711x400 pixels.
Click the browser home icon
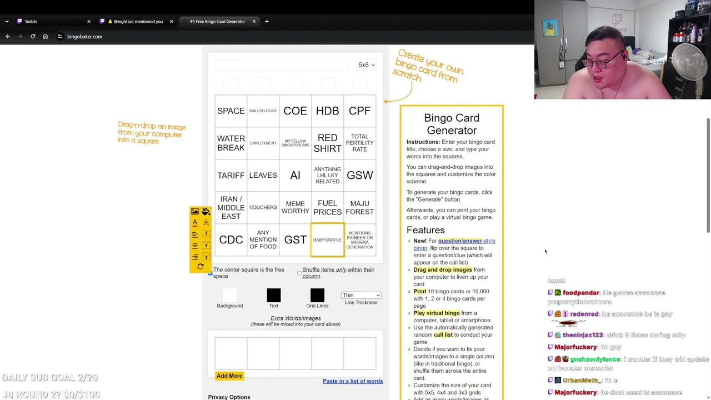coord(46,37)
